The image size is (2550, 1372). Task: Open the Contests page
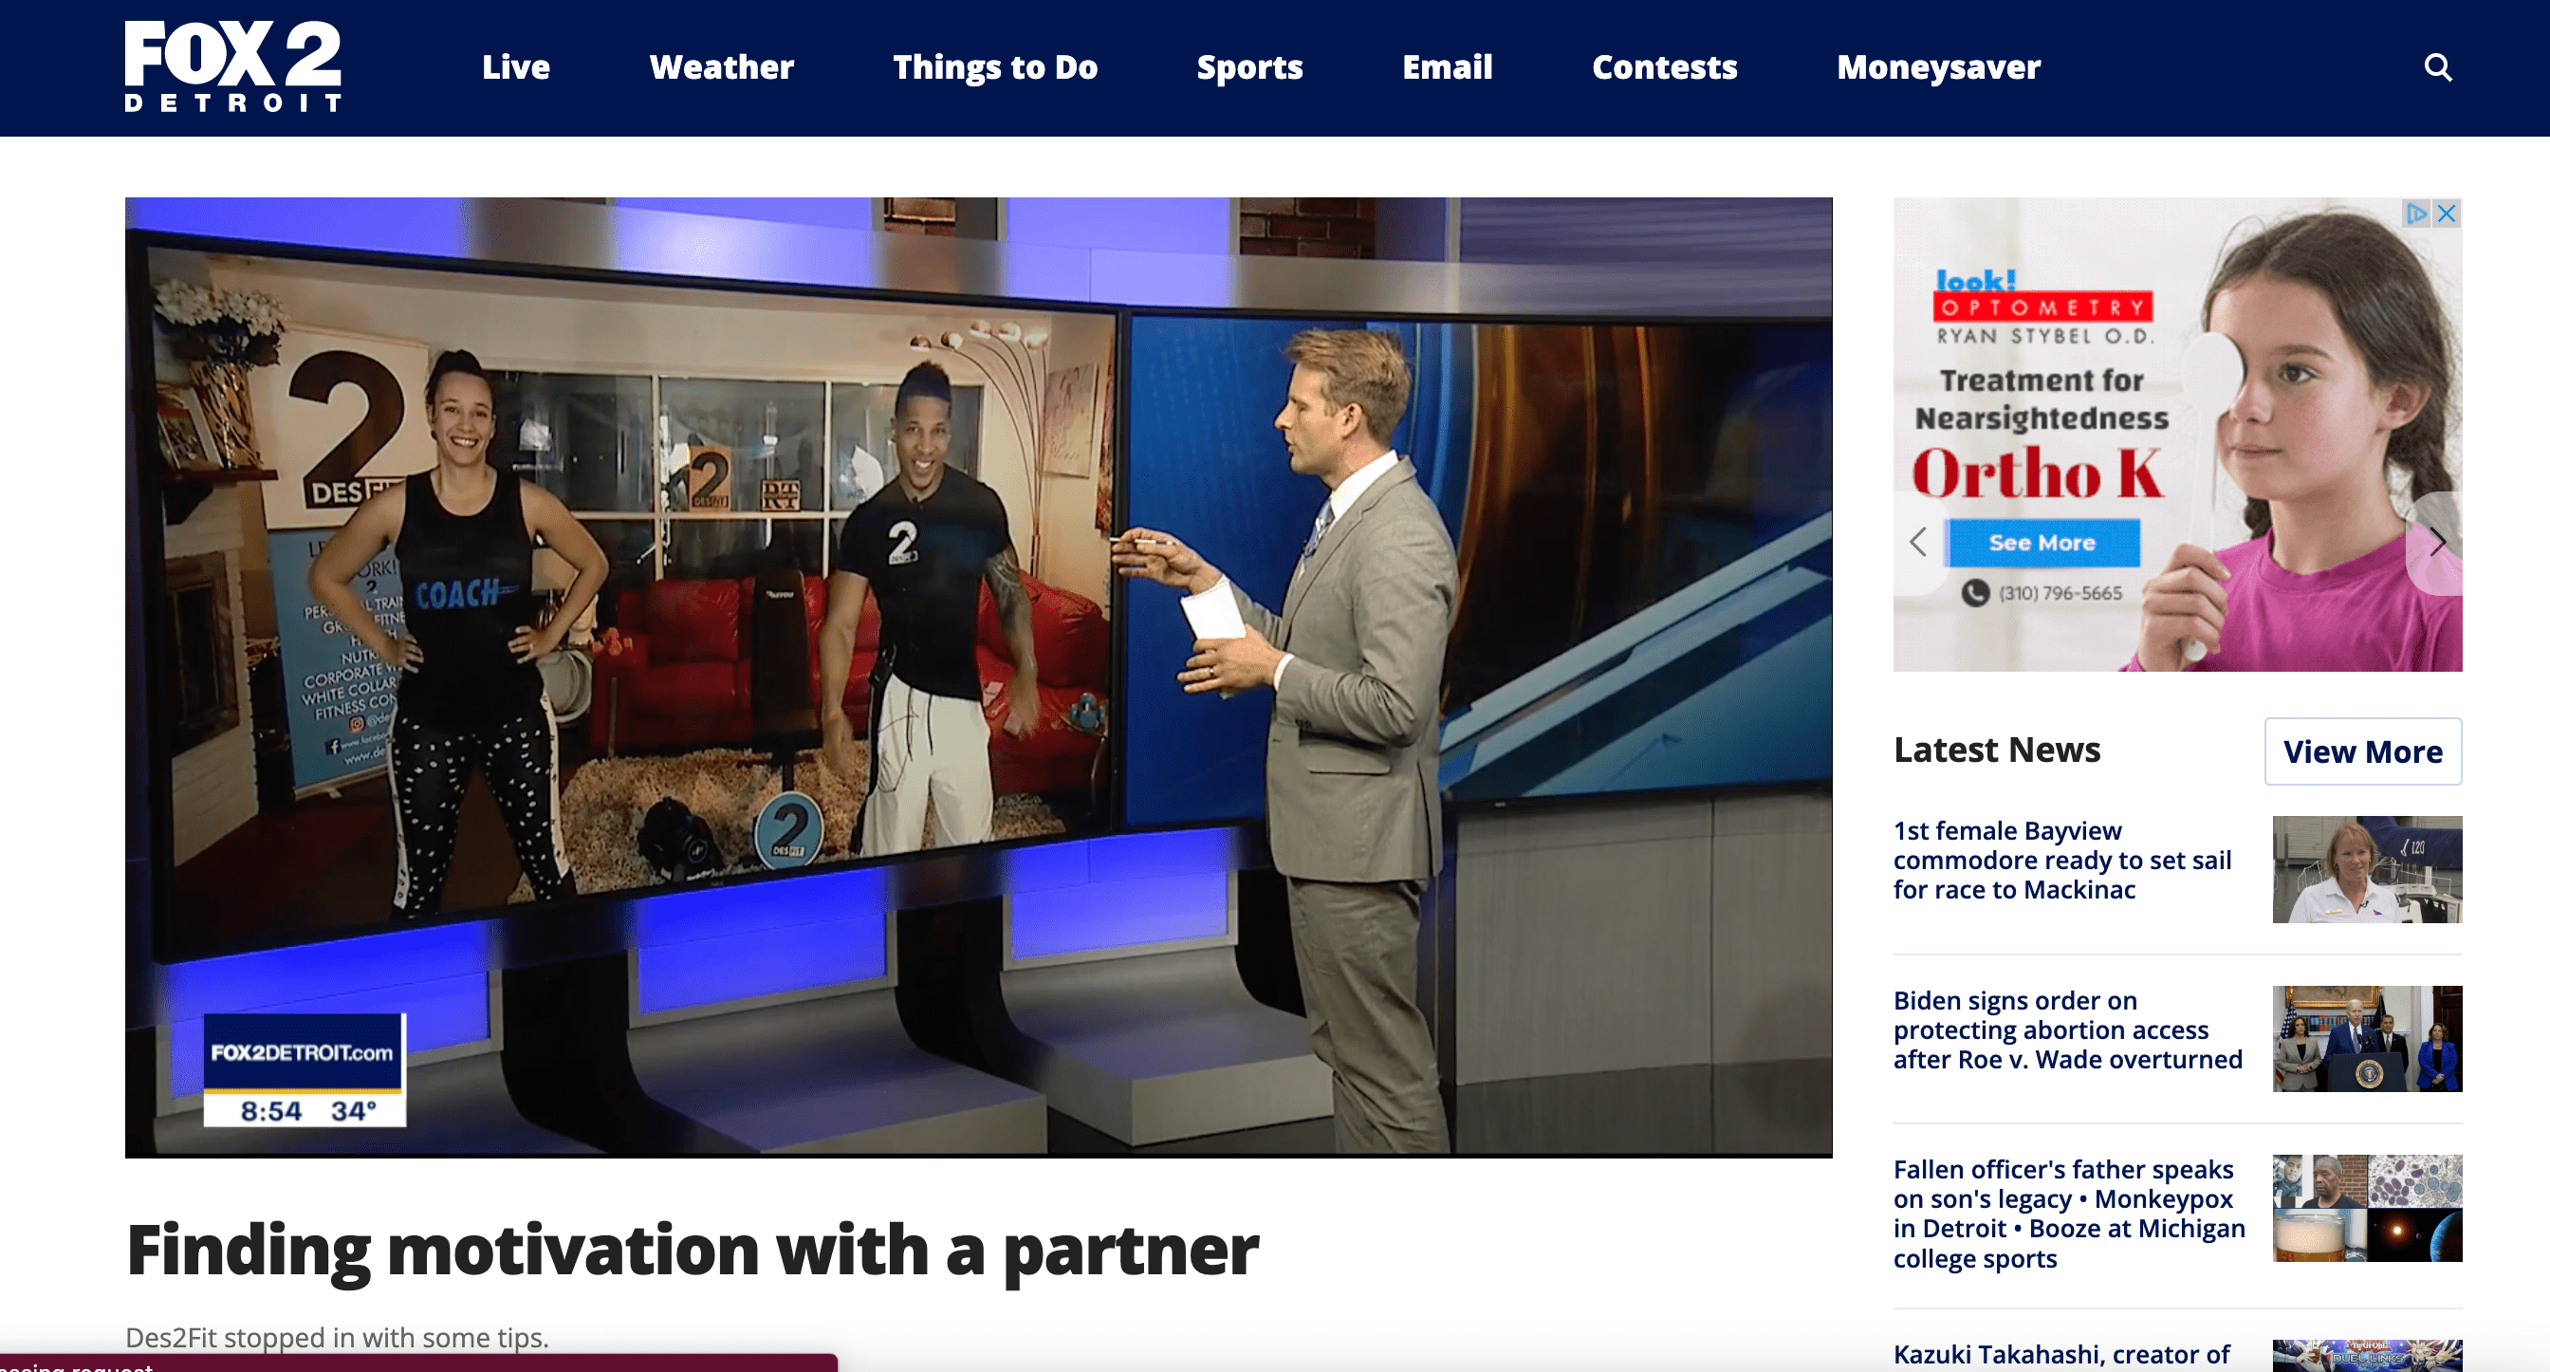click(x=1664, y=67)
